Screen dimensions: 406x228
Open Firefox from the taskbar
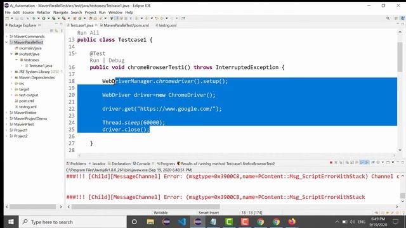(292, 222)
